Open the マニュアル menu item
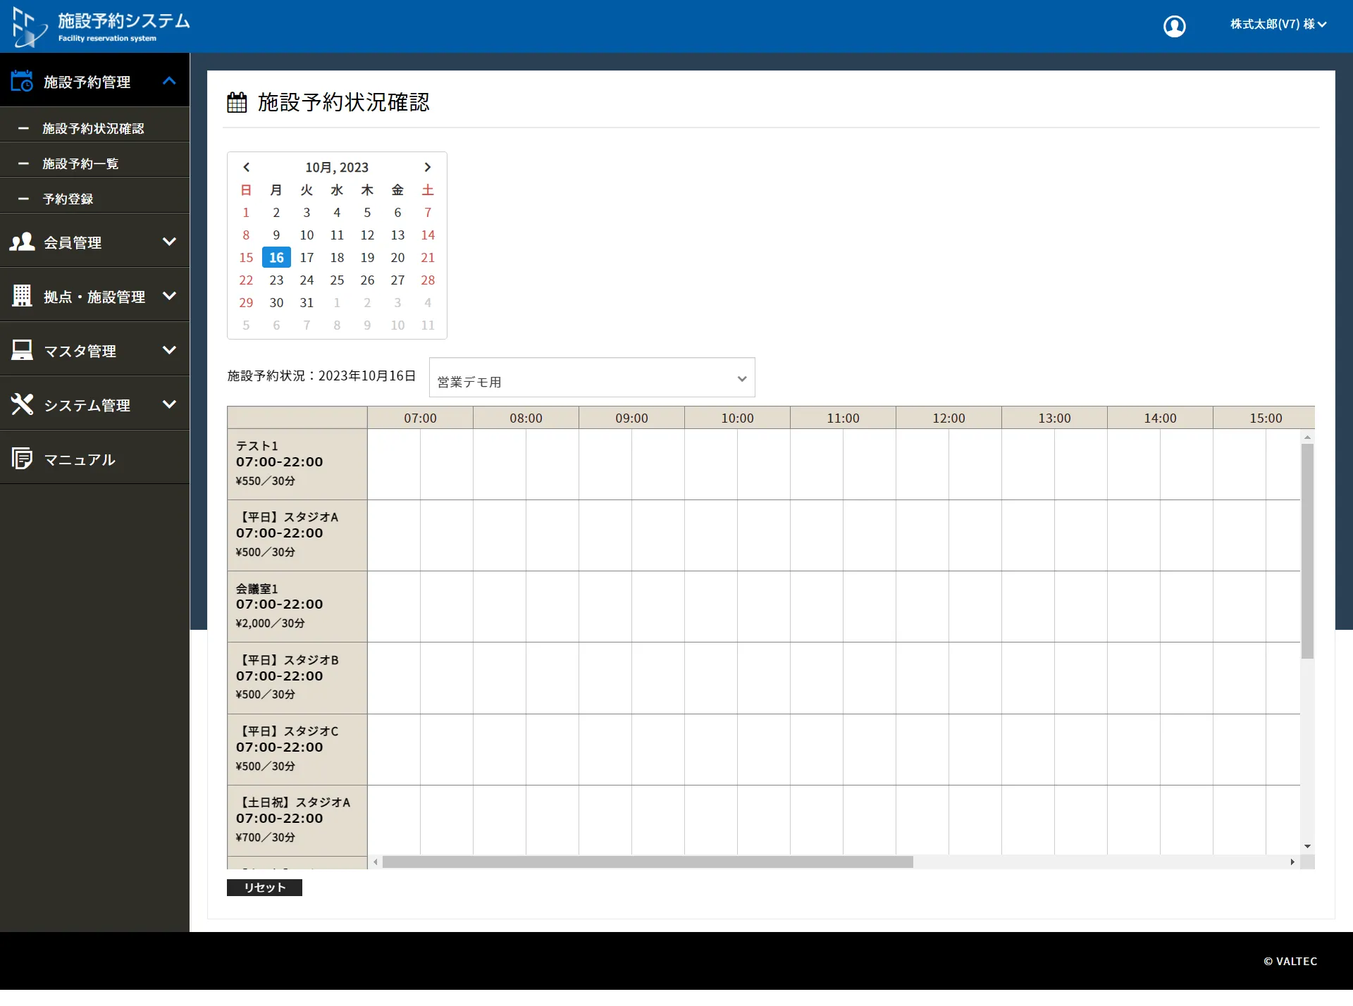This screenshot has width=1353, height=1006. (94, 459)
